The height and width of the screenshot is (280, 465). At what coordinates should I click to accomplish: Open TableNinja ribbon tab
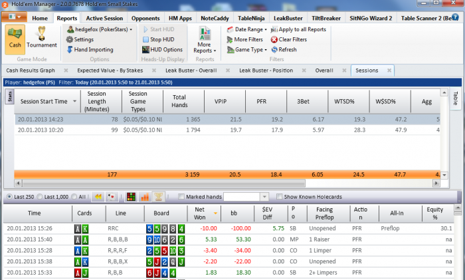coord(251,18)
